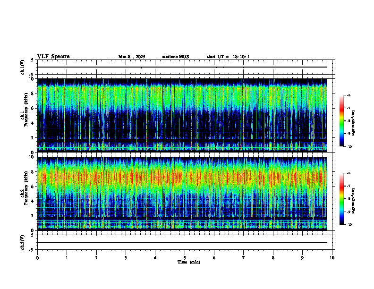The width and height of the screenshot is (374, 289).
Task: Click the "-6" label on ch.2 color bar
Action: [348, 173]
